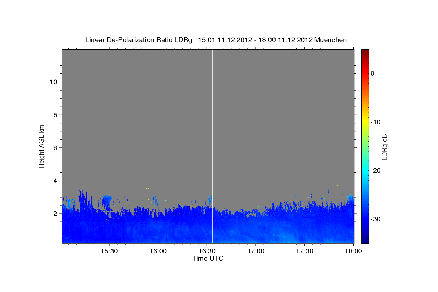Viewport: 438px width, 292px height.
Task: Click the green middle section of colorbar
Action: (365, 146)
